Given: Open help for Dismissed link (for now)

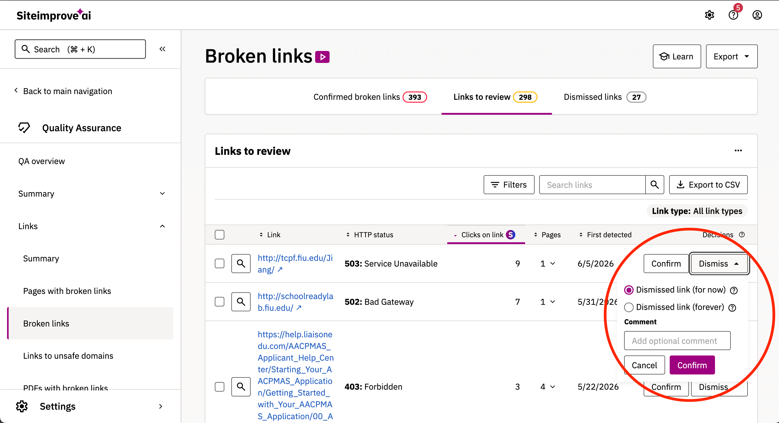Looking at the screenshot, I should tap(734, 291).
